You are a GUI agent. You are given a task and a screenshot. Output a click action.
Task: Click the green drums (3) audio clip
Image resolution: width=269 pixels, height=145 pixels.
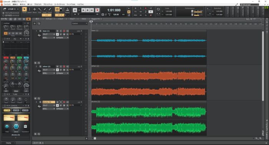149,118
